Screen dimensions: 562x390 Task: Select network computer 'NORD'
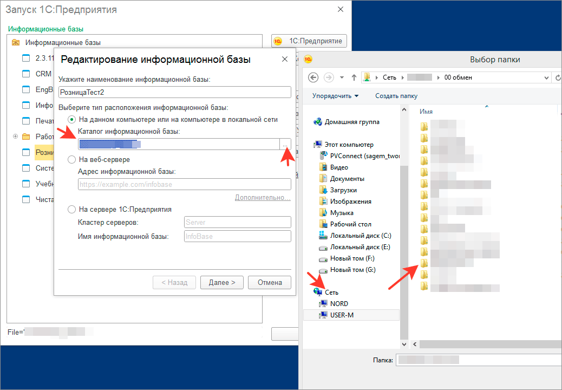click(x=334, y=304)
